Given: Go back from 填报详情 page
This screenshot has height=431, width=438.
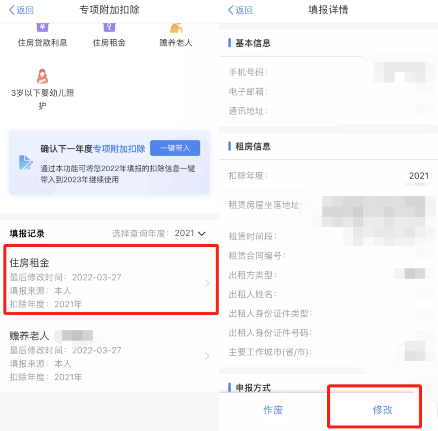Looking at the screenshot, I should [240, 10].
